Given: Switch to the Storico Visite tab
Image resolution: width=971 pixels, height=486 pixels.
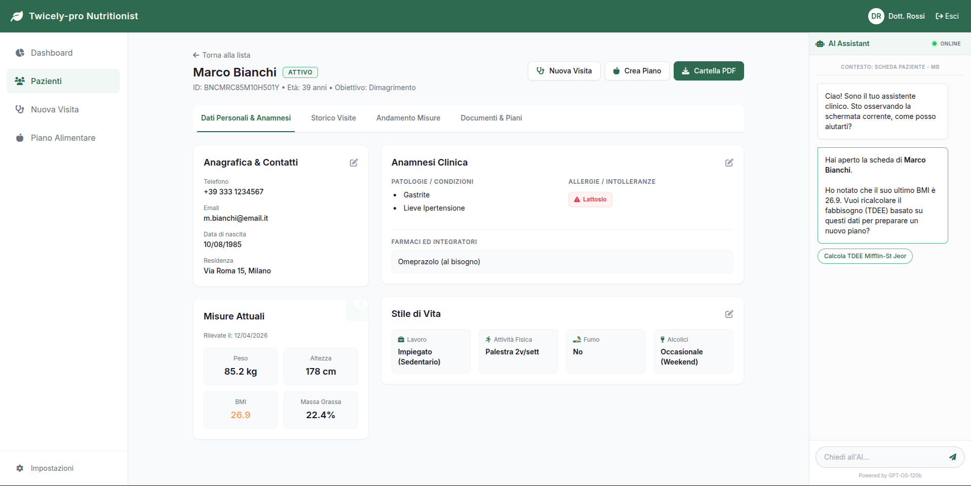Looking at the screenshot, I should [333, 118].
